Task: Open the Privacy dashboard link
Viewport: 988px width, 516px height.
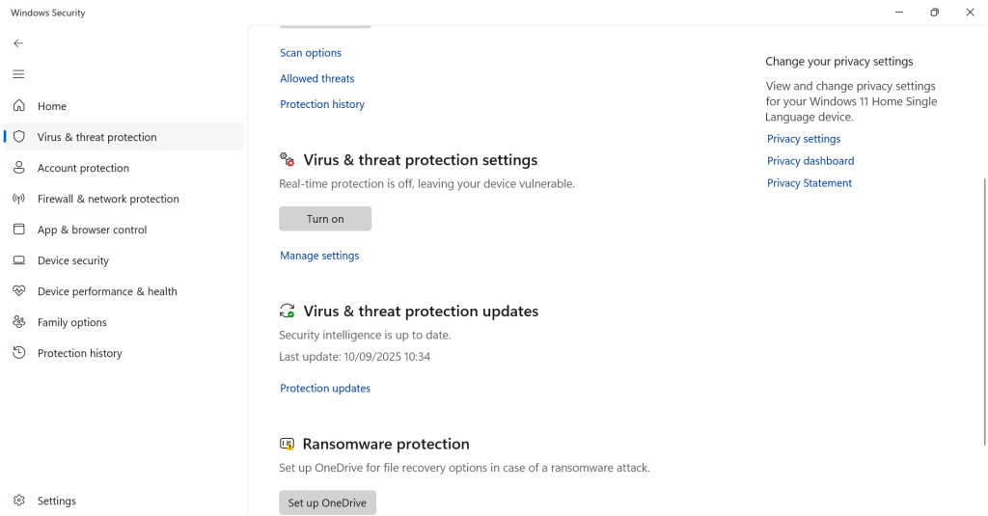Action: pos(810,161)
